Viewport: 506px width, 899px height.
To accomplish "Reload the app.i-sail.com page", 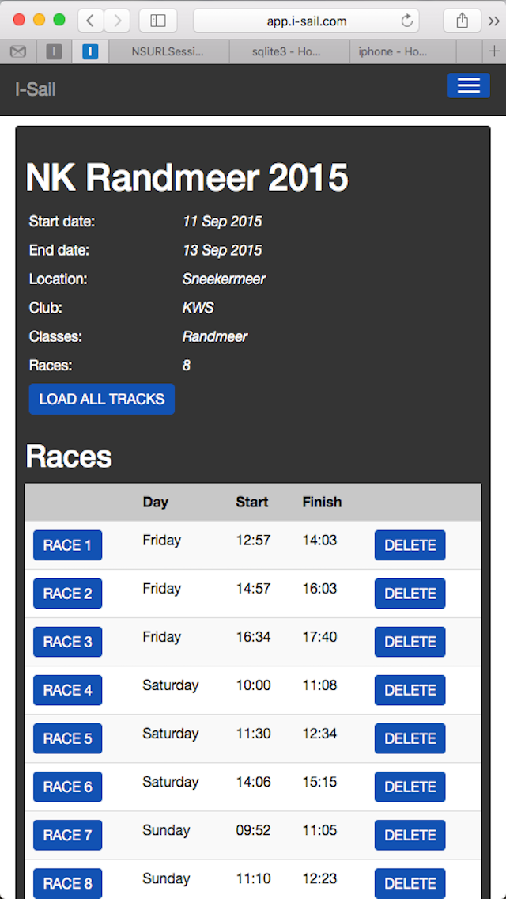I will pyautogui.click(x=407, y=21).
